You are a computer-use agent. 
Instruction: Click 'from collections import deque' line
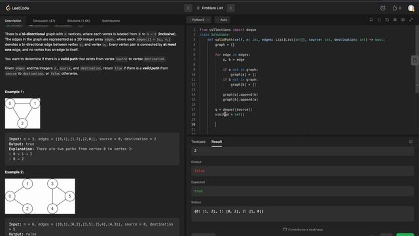(x=228, y=29)
